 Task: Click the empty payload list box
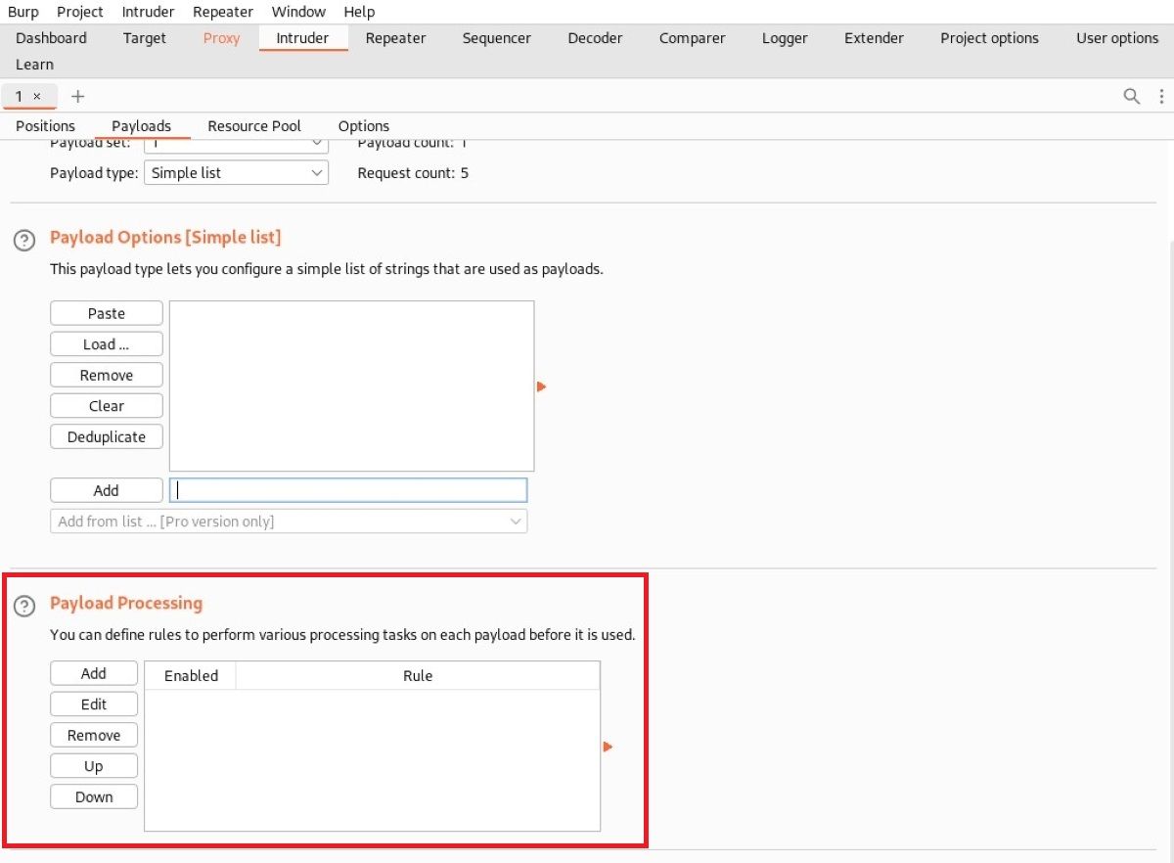(x=352, y=386)
